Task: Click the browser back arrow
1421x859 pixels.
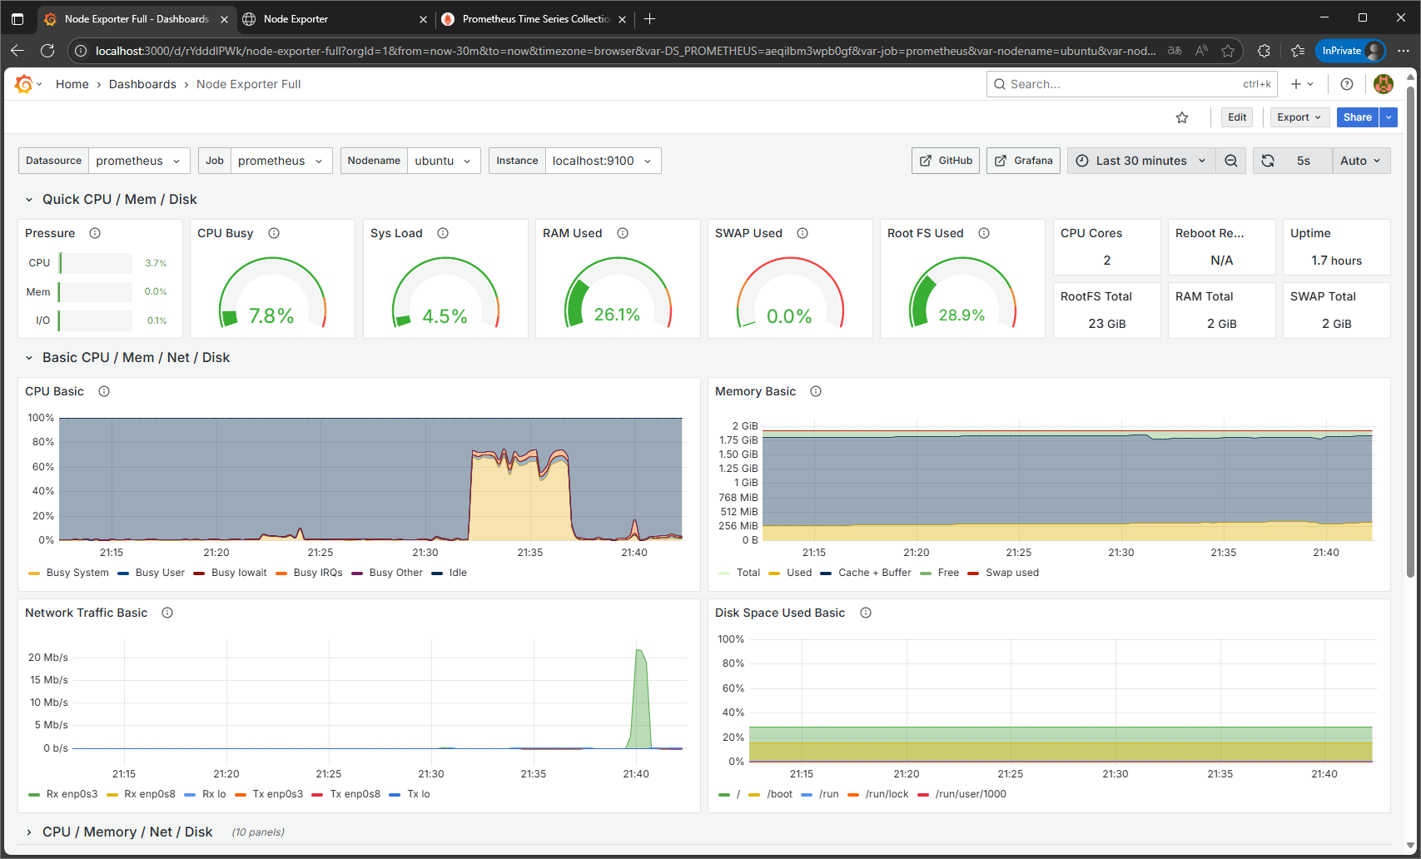Action: (x=17, y=51)
